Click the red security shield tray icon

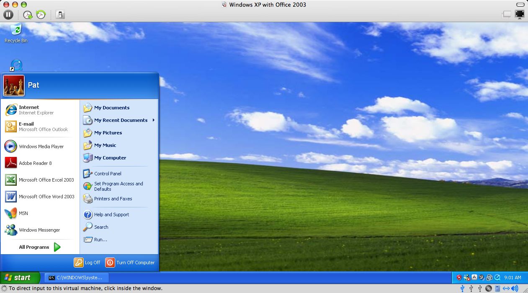(x=459, y=277)
